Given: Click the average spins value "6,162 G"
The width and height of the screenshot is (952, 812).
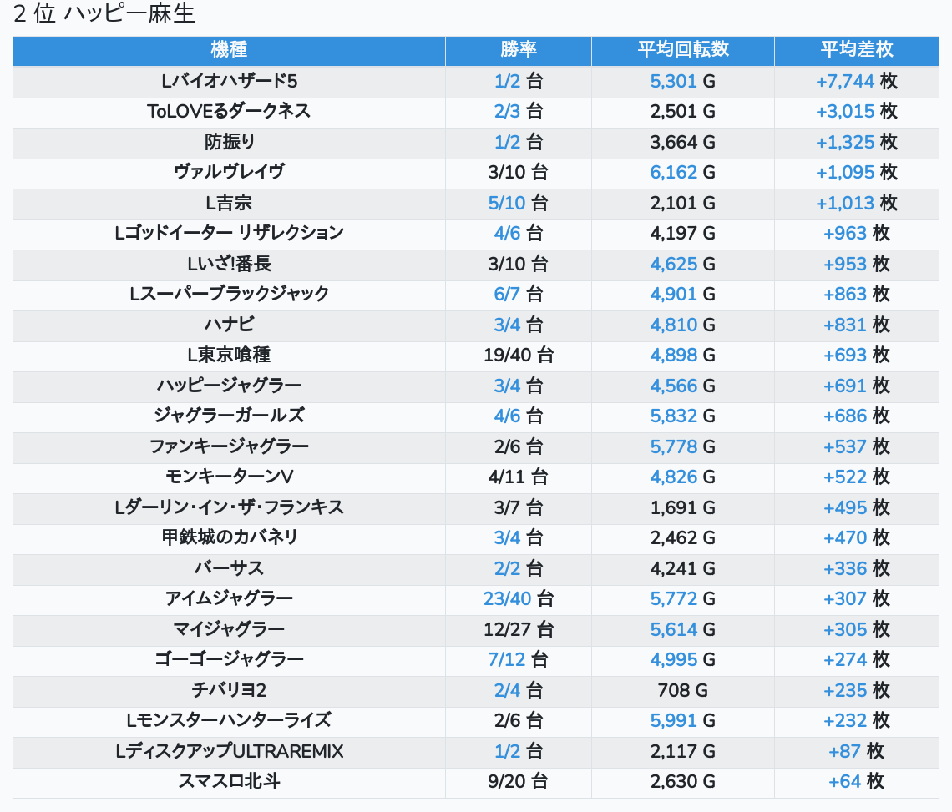Looking at the screenshot, I should (683, 173).
